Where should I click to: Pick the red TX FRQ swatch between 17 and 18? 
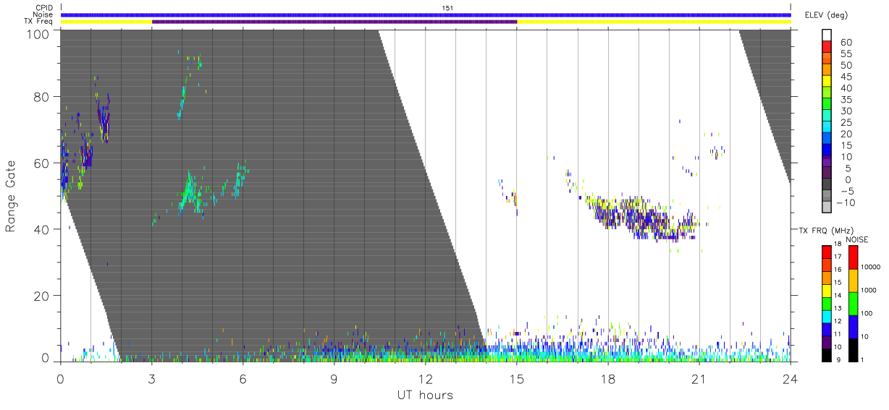827,252
